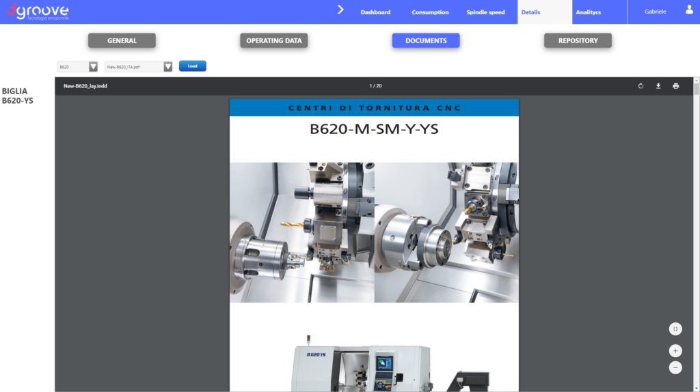Click the fit-to-page button
700x392 pixels.
pyautogui.click(x=675, y=329)
